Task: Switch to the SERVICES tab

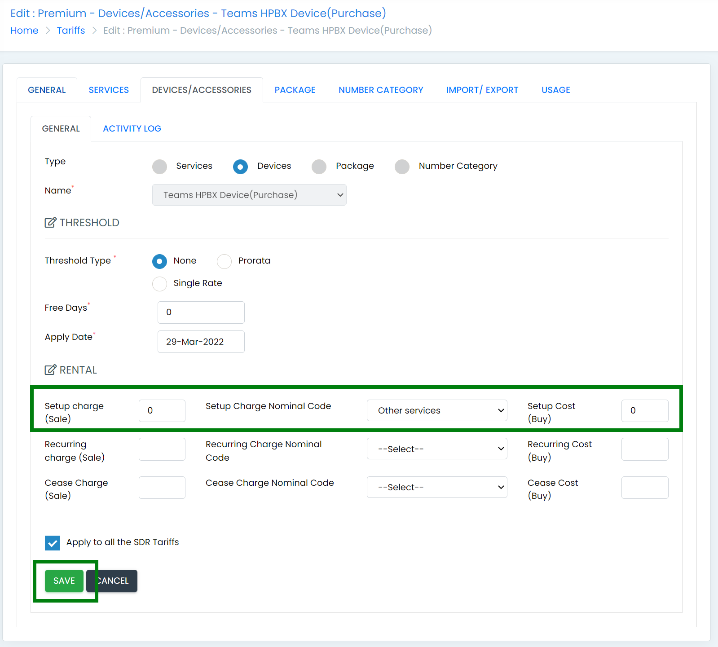Action: 109,90
